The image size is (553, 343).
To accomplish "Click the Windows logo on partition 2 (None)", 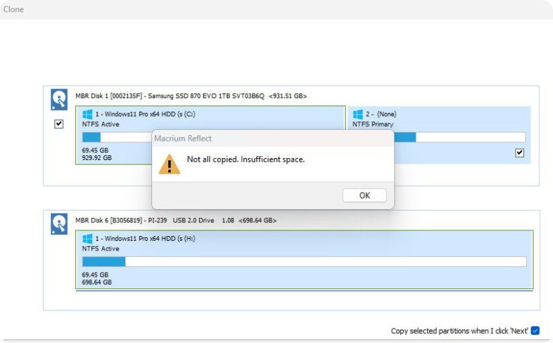I will 358,114.
